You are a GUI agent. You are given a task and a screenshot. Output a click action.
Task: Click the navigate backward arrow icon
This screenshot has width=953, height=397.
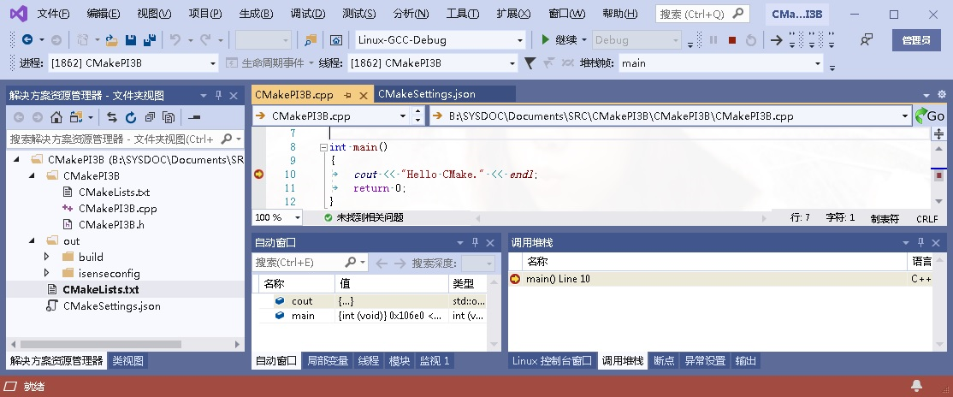(27, 40)
